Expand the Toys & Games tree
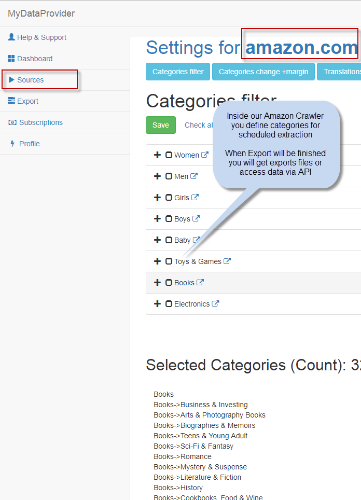Image resolution: width=361 pixels, height=500 pixels. tap(157, 261)
